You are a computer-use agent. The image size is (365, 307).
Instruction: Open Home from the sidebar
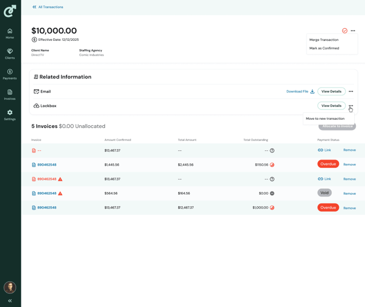click(x=10, y=33)
